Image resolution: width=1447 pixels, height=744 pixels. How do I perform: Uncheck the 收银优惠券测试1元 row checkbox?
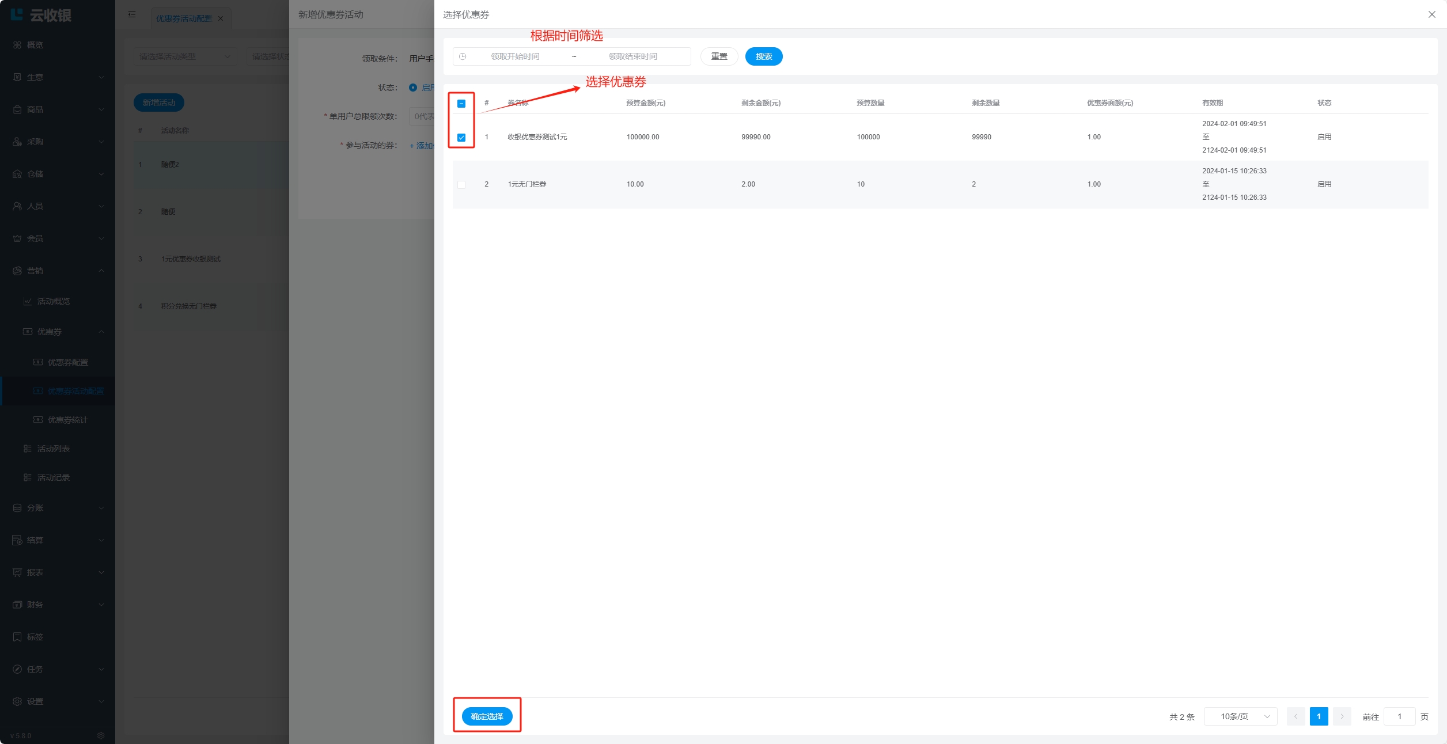point(461,137)
